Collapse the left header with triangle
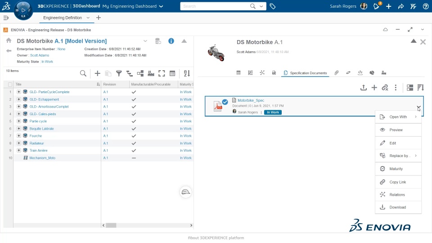Viewport: 432px width, 243px height. (184, 41)
